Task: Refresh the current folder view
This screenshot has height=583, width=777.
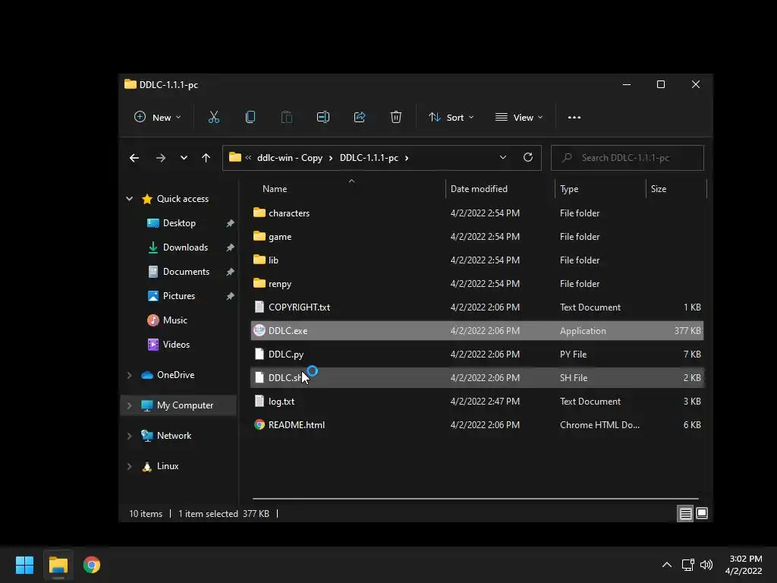Action: click(528, 157)
